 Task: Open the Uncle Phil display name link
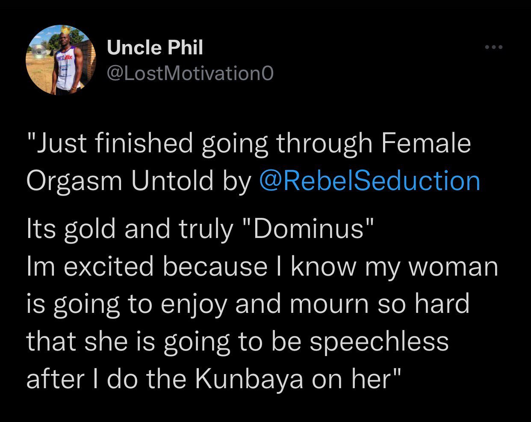pyautogui.click(x=155, y=48)
